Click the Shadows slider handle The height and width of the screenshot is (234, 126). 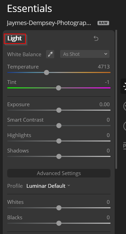(x=59, y=157)
